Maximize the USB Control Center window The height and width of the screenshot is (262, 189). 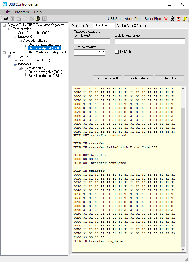[169, 4]
